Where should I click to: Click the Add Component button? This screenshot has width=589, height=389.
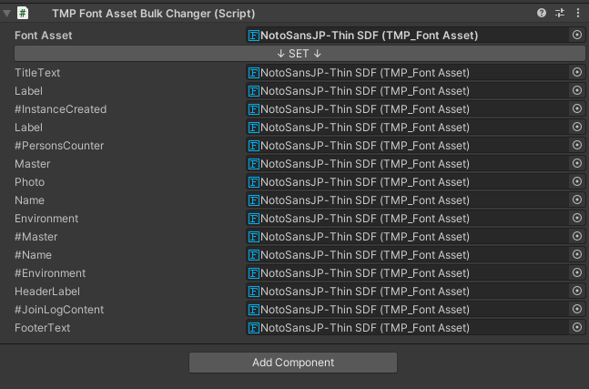(x=293, y=363)
